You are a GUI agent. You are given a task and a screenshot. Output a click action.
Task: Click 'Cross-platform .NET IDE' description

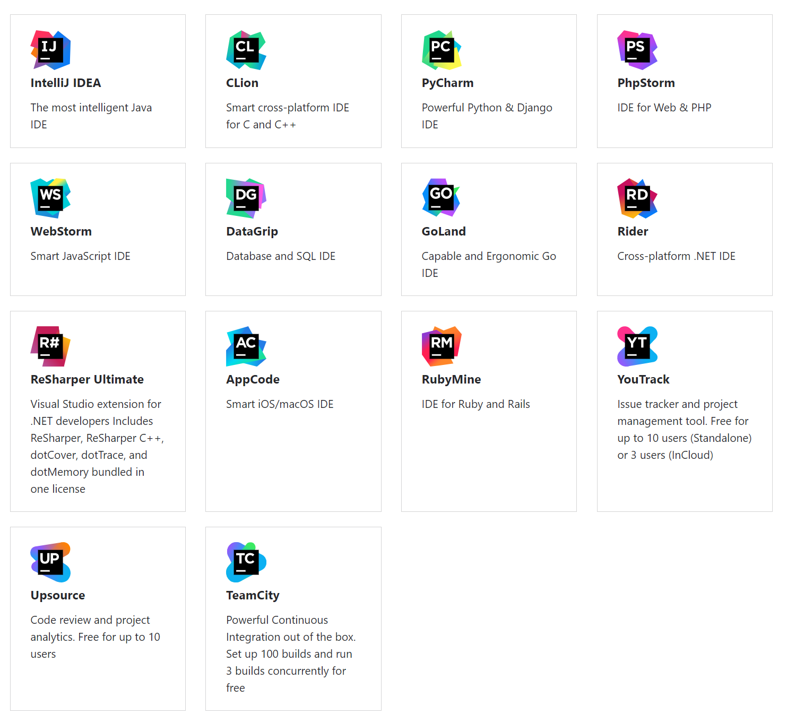(x=676, y=256)
